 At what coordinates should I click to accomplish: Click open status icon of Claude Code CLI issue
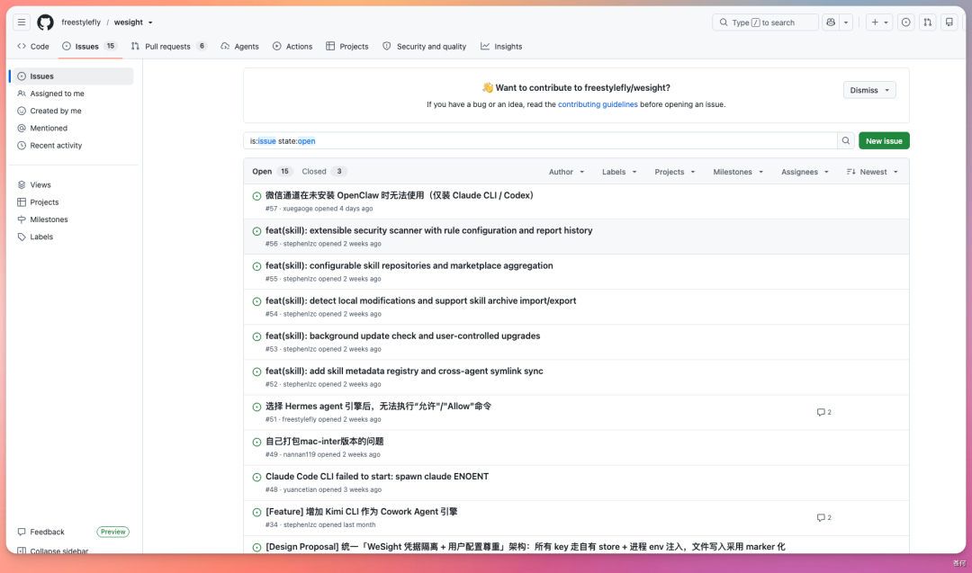(256, 478)
